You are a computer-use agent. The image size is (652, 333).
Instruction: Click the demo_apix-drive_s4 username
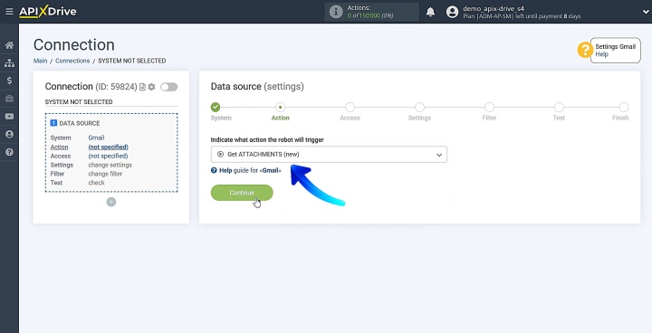click(x=494, y=8)
